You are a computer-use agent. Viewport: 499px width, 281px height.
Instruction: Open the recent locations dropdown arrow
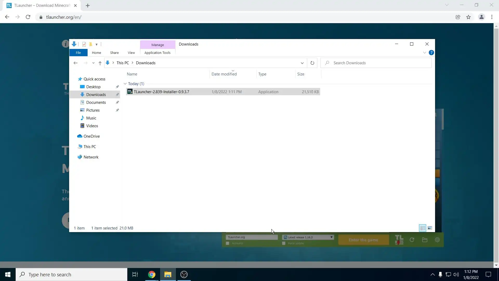click(x=93, y=63)
